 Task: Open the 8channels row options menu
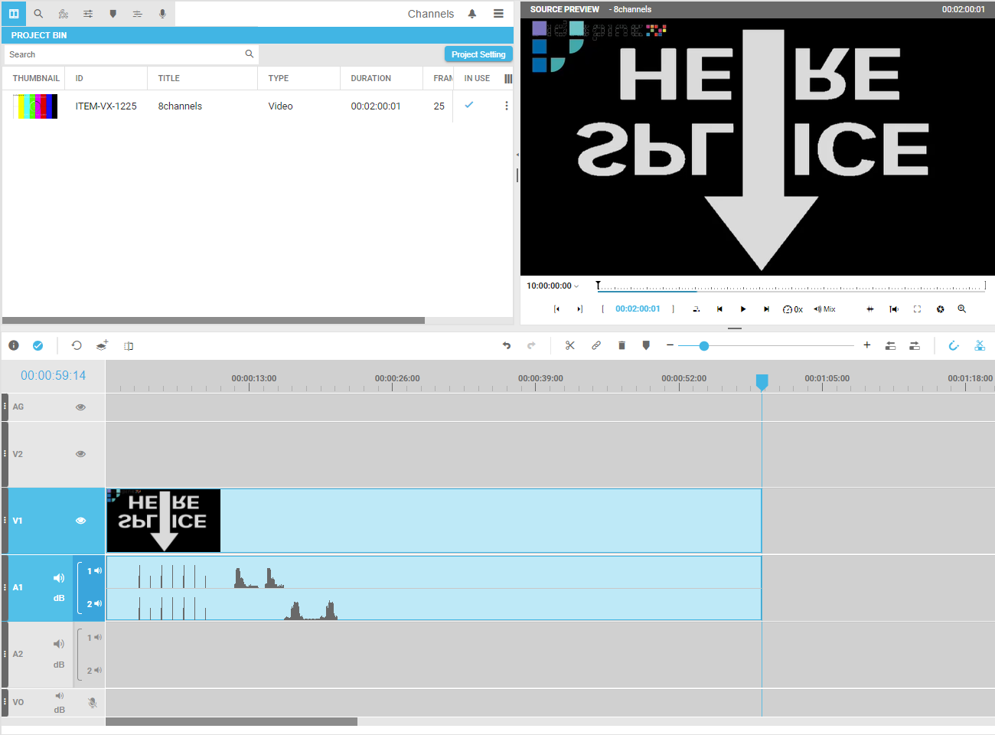click(506, 106)
